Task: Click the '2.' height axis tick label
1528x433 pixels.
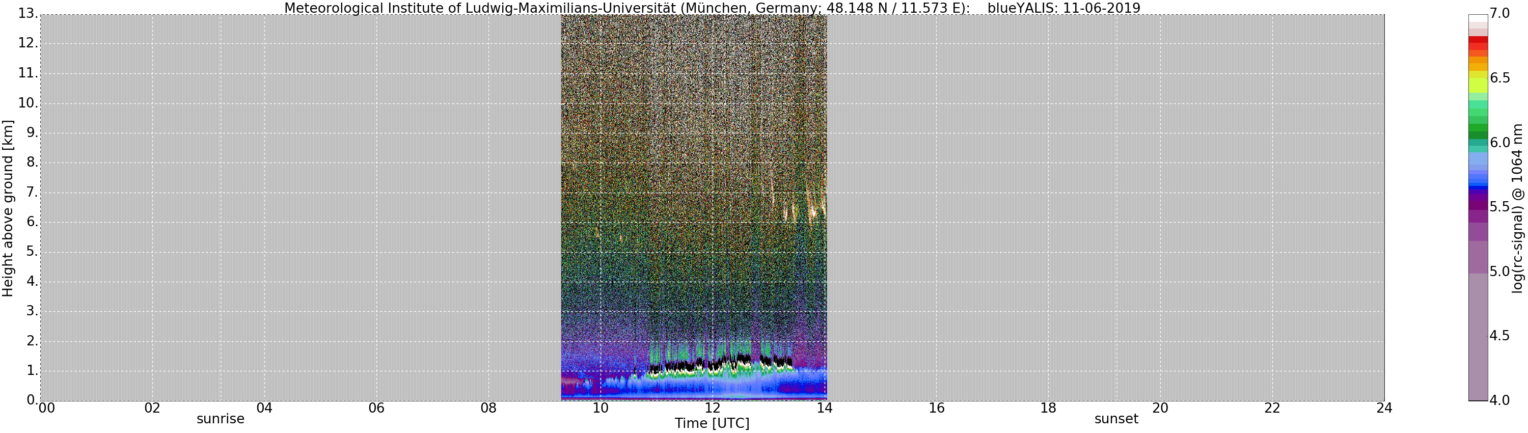Action: [32, 340]
